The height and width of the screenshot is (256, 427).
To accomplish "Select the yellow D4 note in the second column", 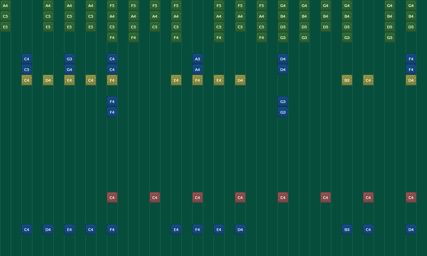I will click(48, 80).
